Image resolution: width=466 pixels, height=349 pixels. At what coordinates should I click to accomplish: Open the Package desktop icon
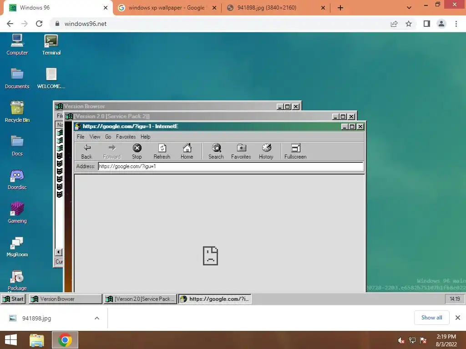(x=17, y=280)
